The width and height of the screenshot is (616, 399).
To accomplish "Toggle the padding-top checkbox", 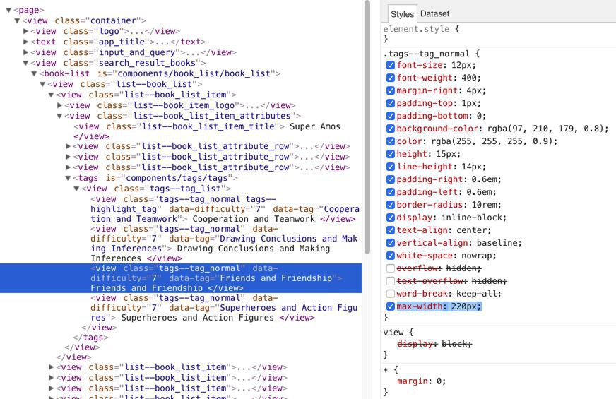I will [391, 103].
